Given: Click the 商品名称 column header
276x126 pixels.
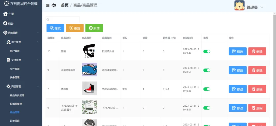Looking at the screenshot, I should 66,38.
